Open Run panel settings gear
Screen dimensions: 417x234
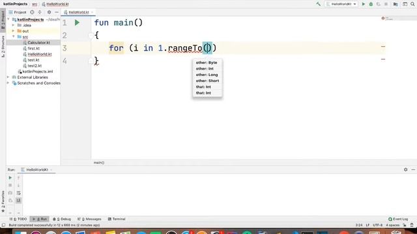(405, 170)
